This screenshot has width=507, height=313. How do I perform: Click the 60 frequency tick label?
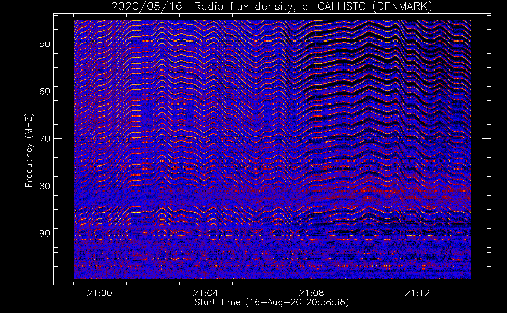pyautogui.click(x=45, y=91)
